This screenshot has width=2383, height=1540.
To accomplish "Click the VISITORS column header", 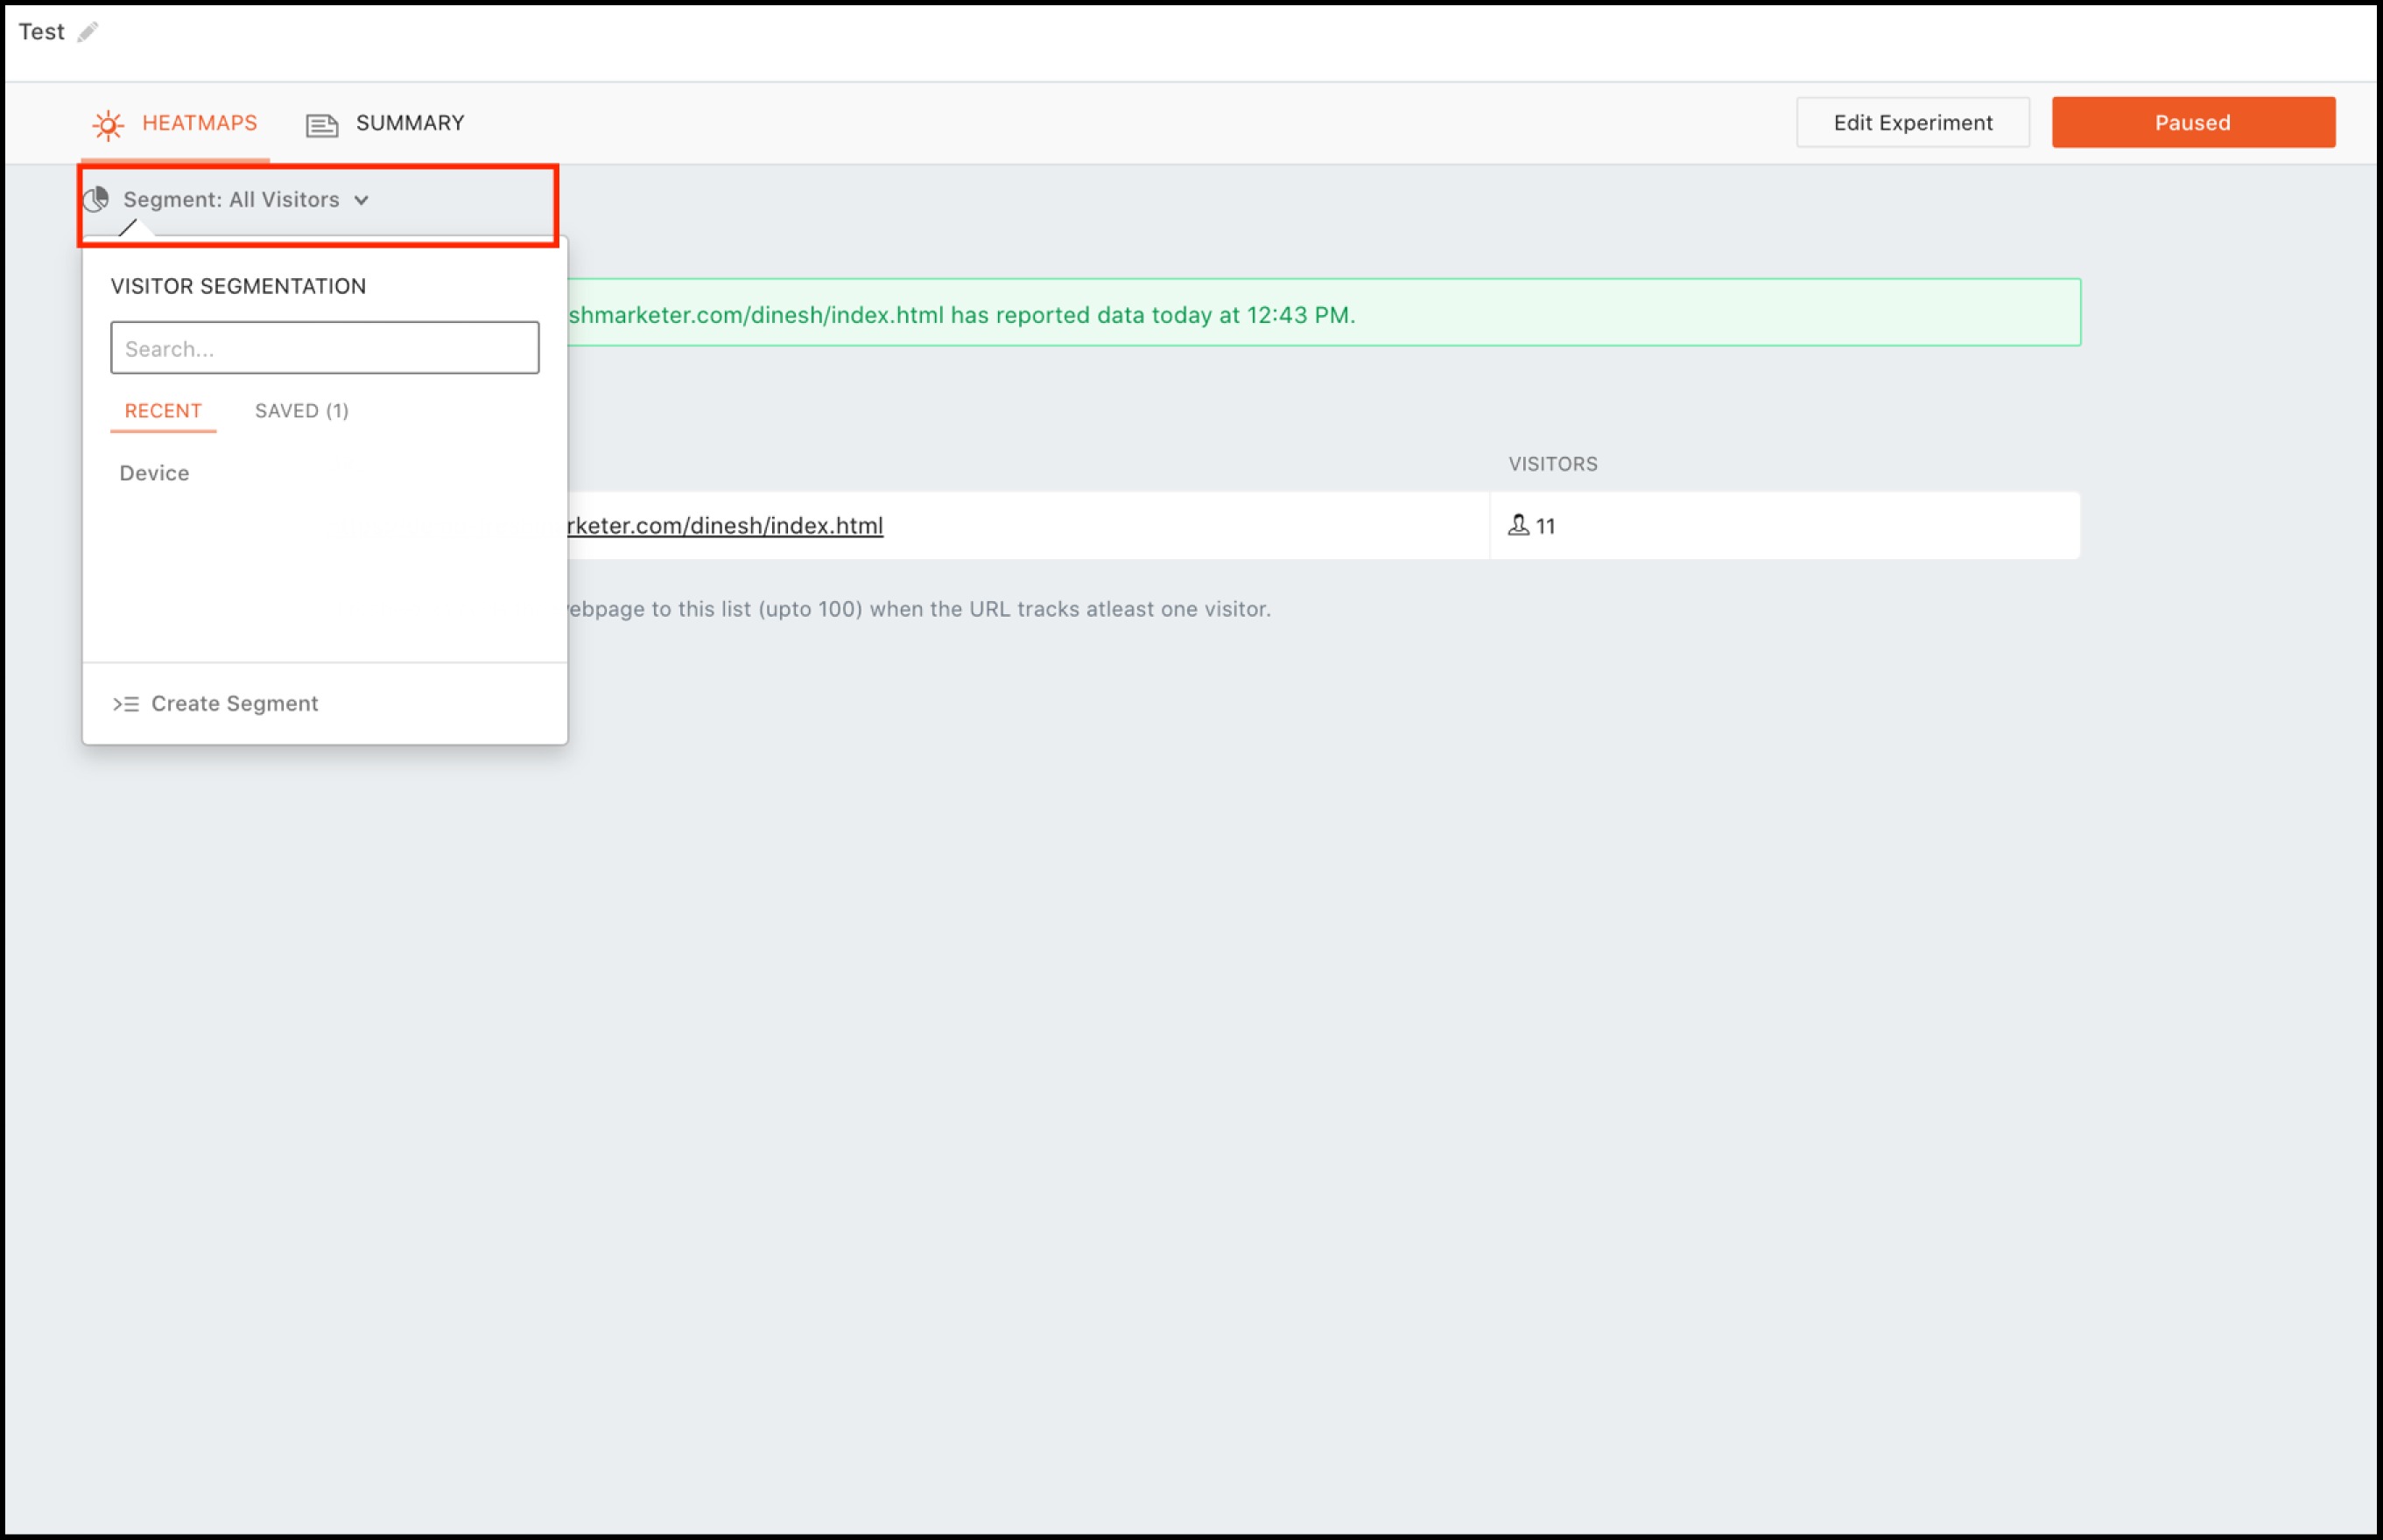I will 1551,464.
